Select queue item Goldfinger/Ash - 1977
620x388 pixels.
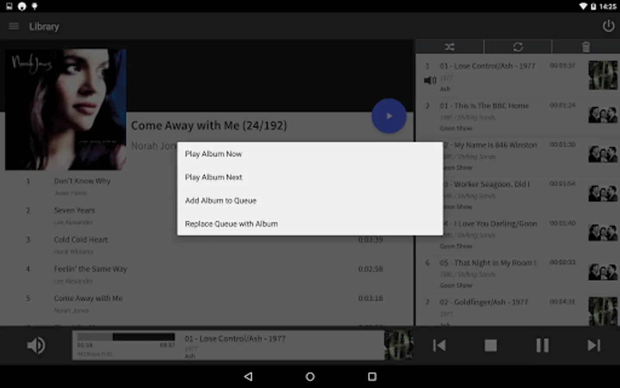(518, 310)
